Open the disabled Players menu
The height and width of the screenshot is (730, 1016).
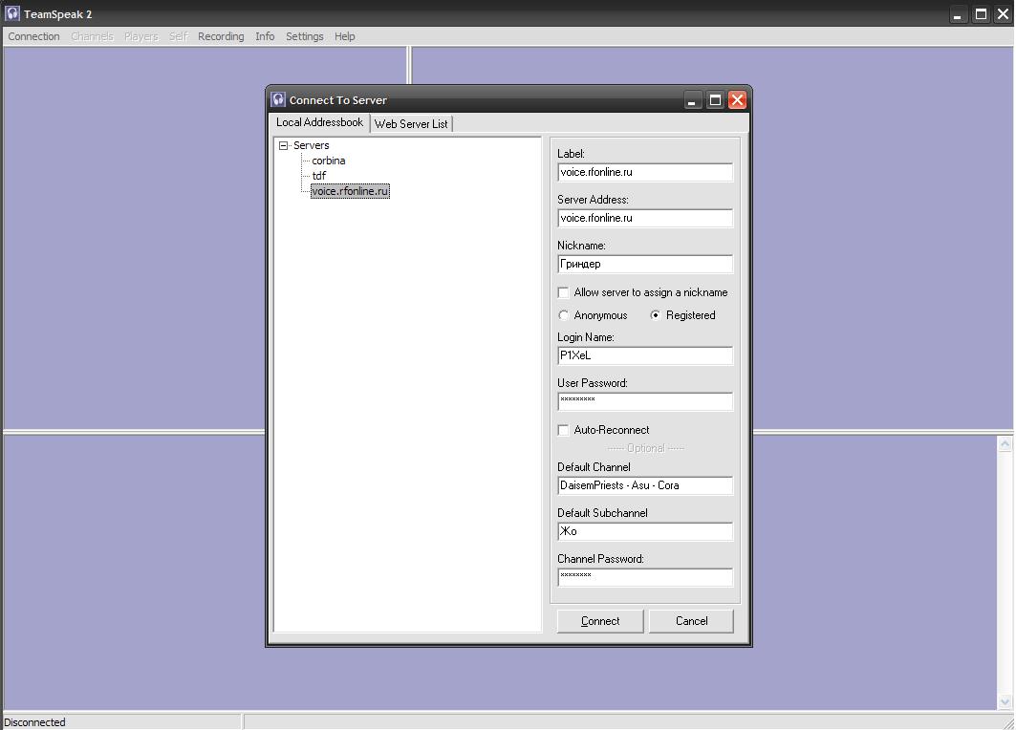click(141, 36)
